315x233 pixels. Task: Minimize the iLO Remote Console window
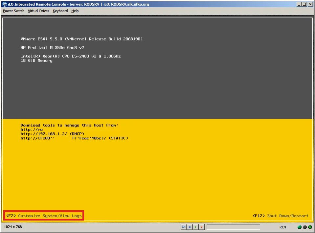(299, 4)
